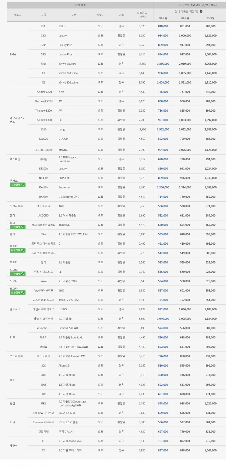Click the 디스커버리 스포츠 model name
The width and height of the screenshot is (226, 469).
click(x=43, y=300)
